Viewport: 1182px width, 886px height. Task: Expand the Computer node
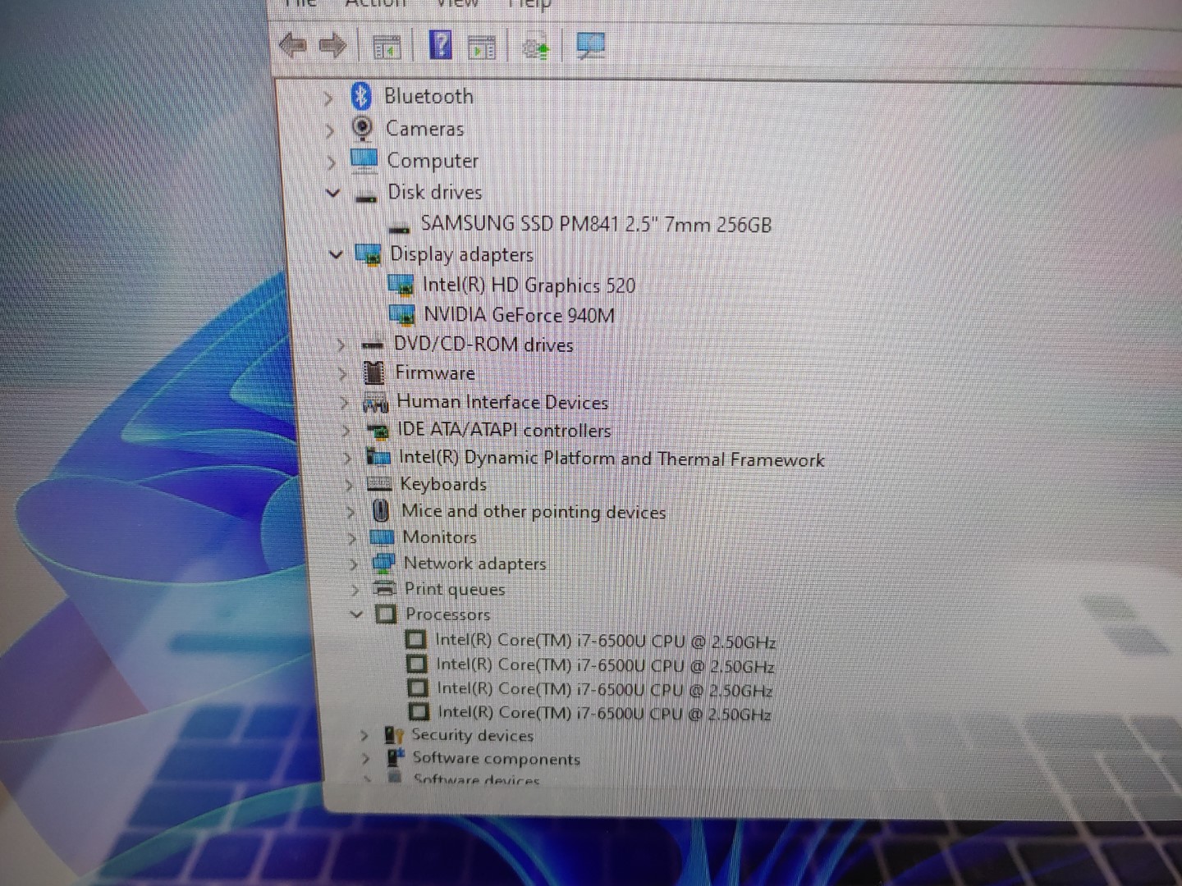pyautogui.click(x=332, y=162)
